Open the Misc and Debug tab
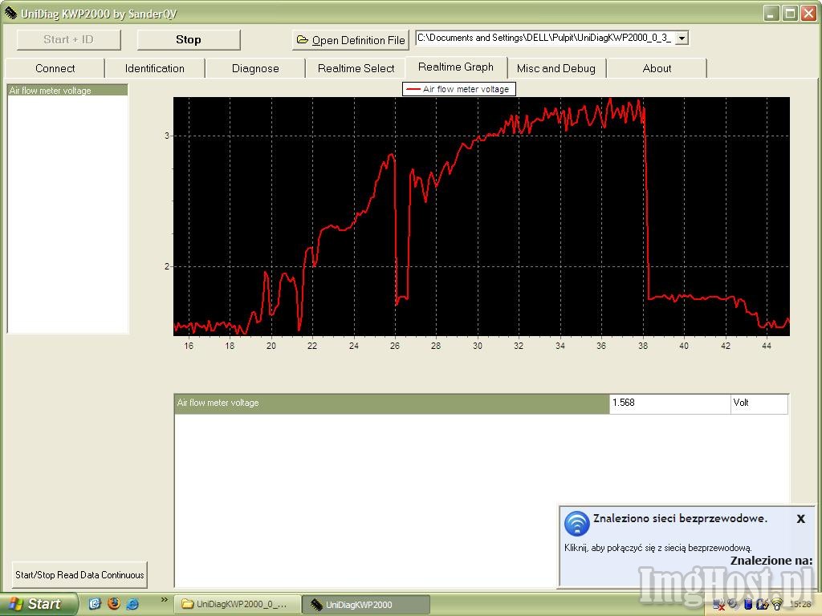The image size is (822, 616). pyautogui.click(x=556, y=69)
